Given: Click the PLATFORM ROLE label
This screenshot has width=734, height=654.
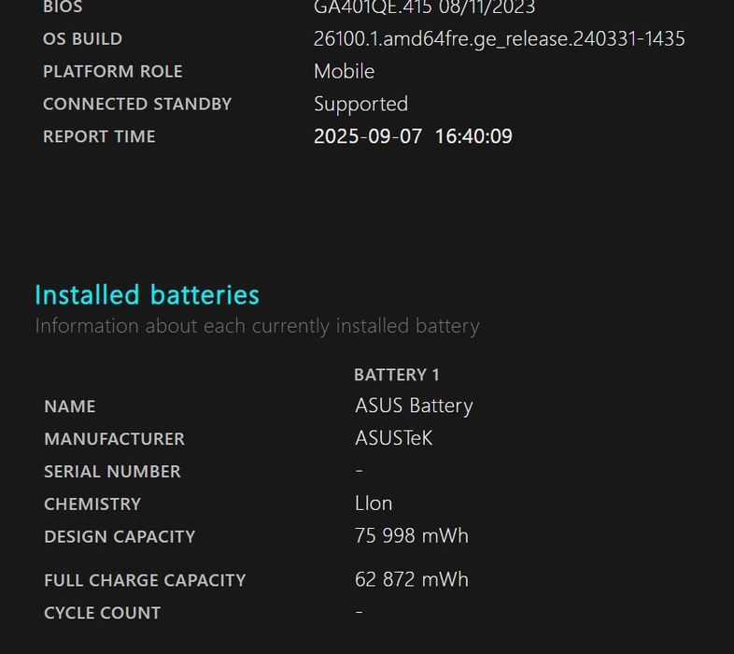Looking at the screenshot, I should (112, 72).
